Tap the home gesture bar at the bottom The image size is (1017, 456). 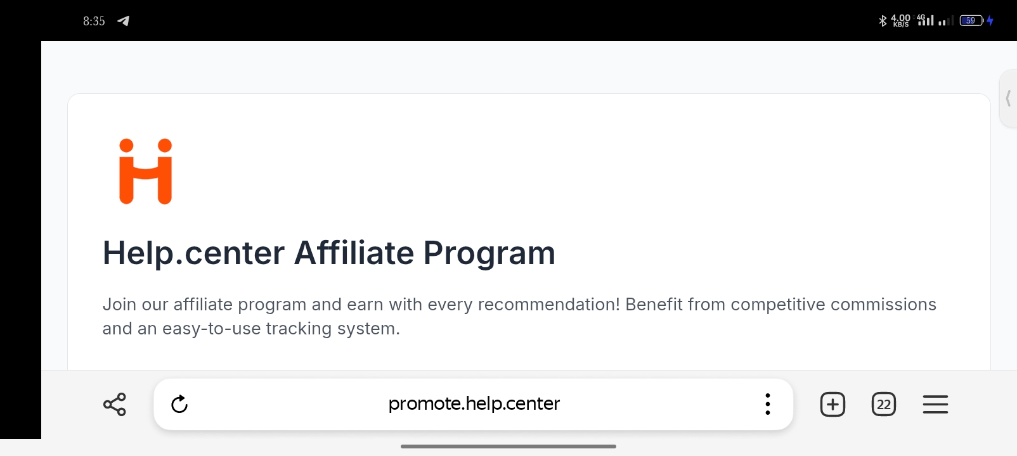pyautogui.click(x=508, y=446)
